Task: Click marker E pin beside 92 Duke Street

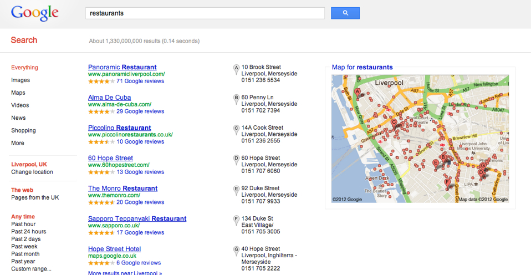Action: pyautogui.click(x=236, y=191)
